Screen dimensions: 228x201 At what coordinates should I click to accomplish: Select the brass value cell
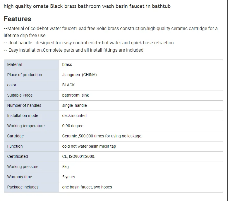(67, 64)
